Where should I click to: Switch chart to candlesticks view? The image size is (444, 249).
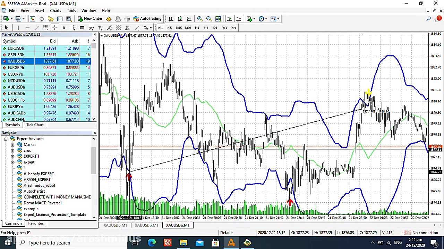click(x=180, y=19)
